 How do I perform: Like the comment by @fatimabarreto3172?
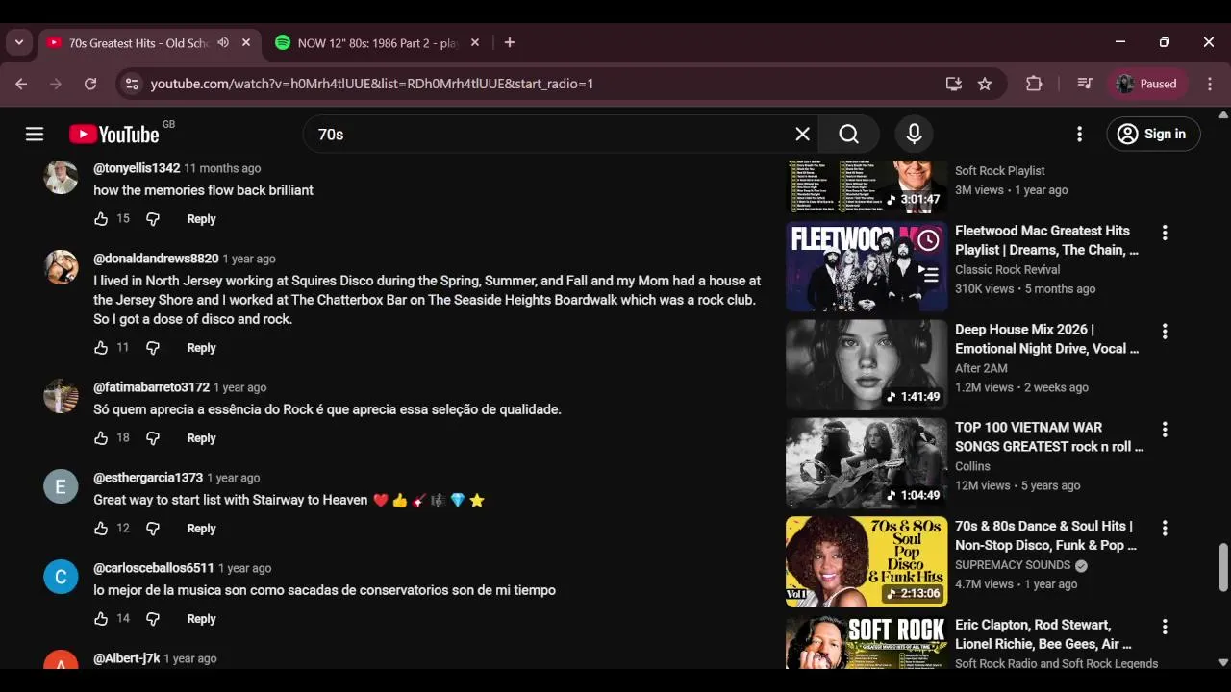click(x=101, y=438)
